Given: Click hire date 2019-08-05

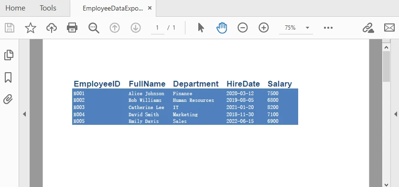Looking at the screenshot, I should [x=240, y=100].
